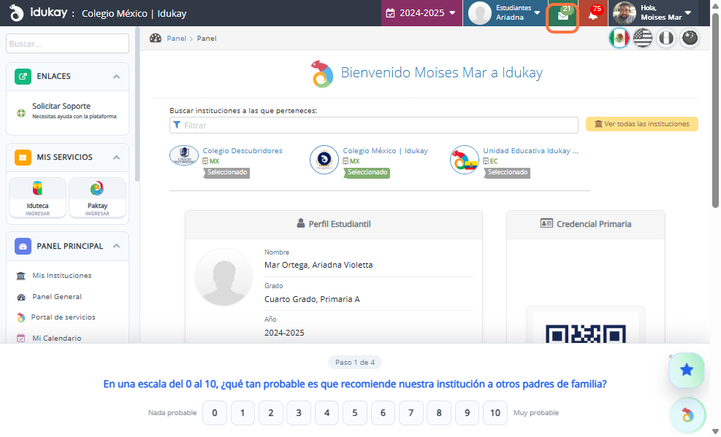The image size is (721, 437).
Task: Open the Paktay service tile
Action: tap(97, 198)
